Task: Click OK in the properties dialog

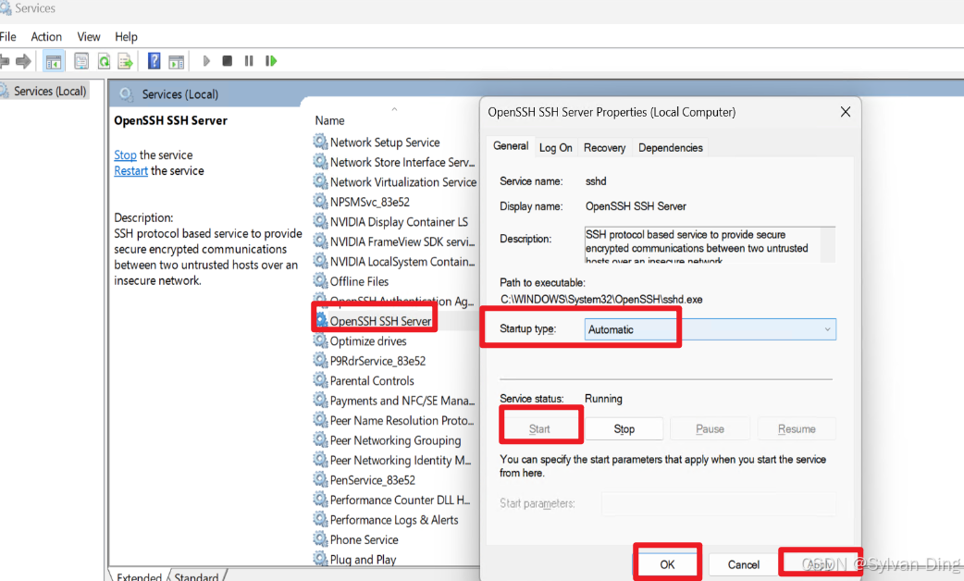Action: click(667, 564)
